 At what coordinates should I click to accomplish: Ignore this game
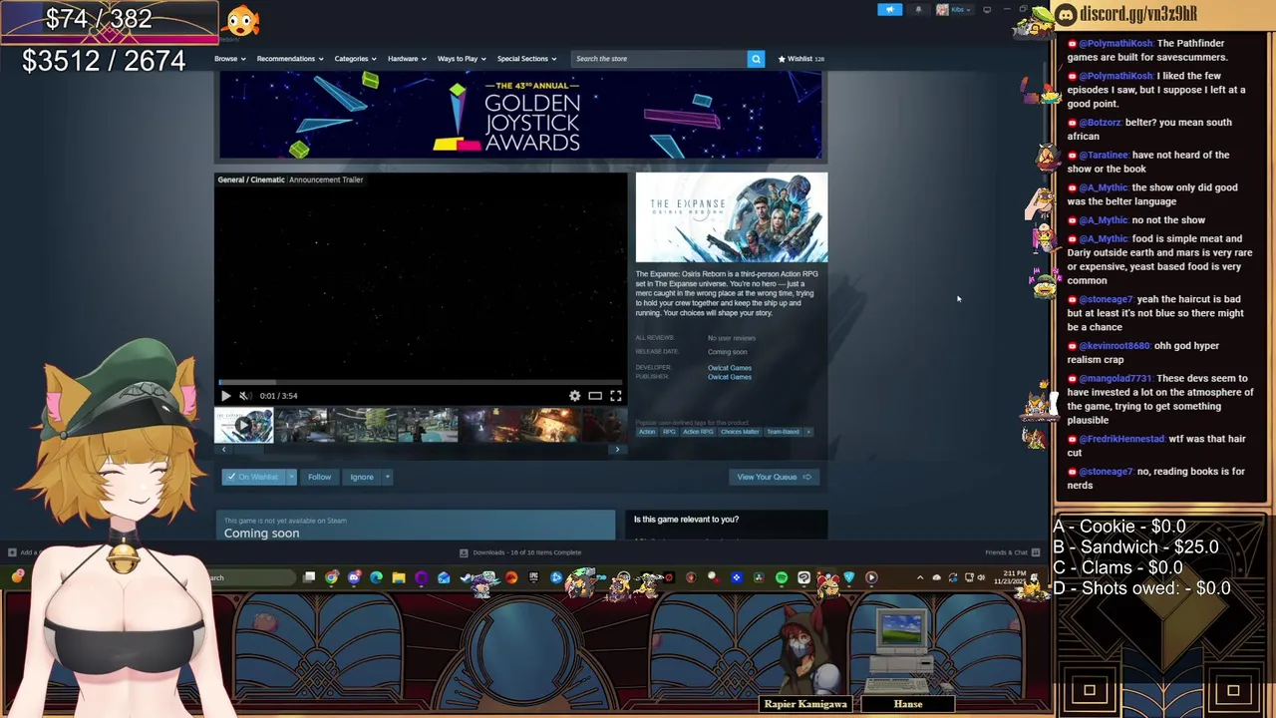361,477
